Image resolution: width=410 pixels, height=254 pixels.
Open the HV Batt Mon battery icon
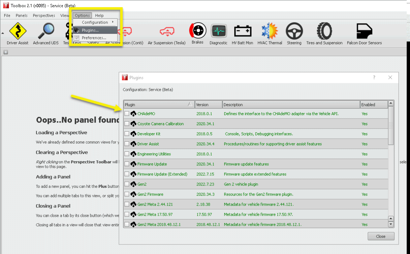click(242, 31)
